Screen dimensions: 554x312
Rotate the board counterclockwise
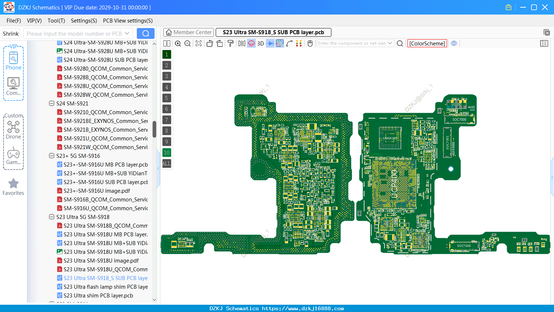pos(210,43)
